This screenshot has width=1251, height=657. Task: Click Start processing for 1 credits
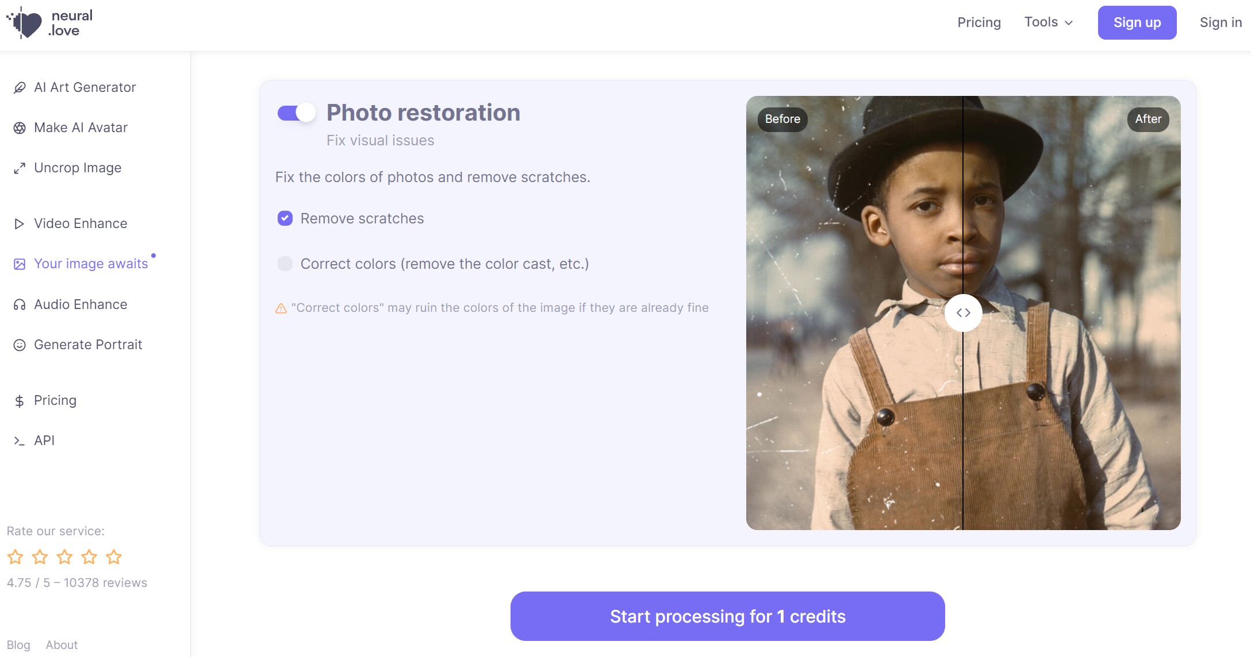[727, 616]
